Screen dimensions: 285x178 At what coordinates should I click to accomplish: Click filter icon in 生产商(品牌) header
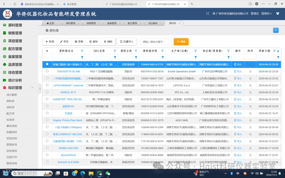pyautogui.click(x=195, y=51)
